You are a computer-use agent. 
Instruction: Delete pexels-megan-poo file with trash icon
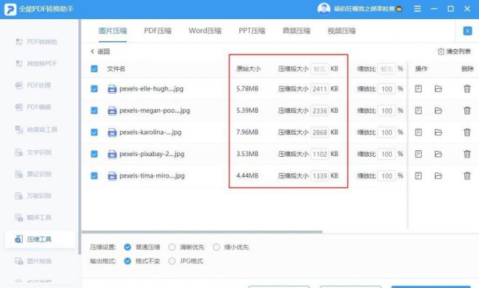coord(467,110)
